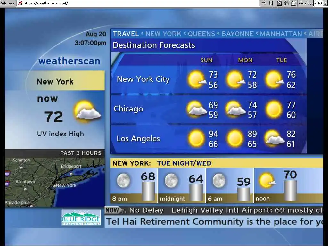Click Los Angeles Tuesday partly cloudy icon
The height and width of the screenshot is (246, 328).
274,138
